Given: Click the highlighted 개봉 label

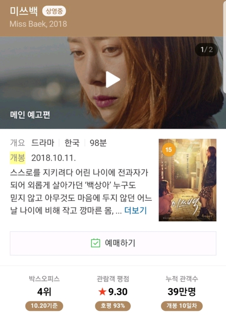Looking at the screenshot, I should coord(18,158).
